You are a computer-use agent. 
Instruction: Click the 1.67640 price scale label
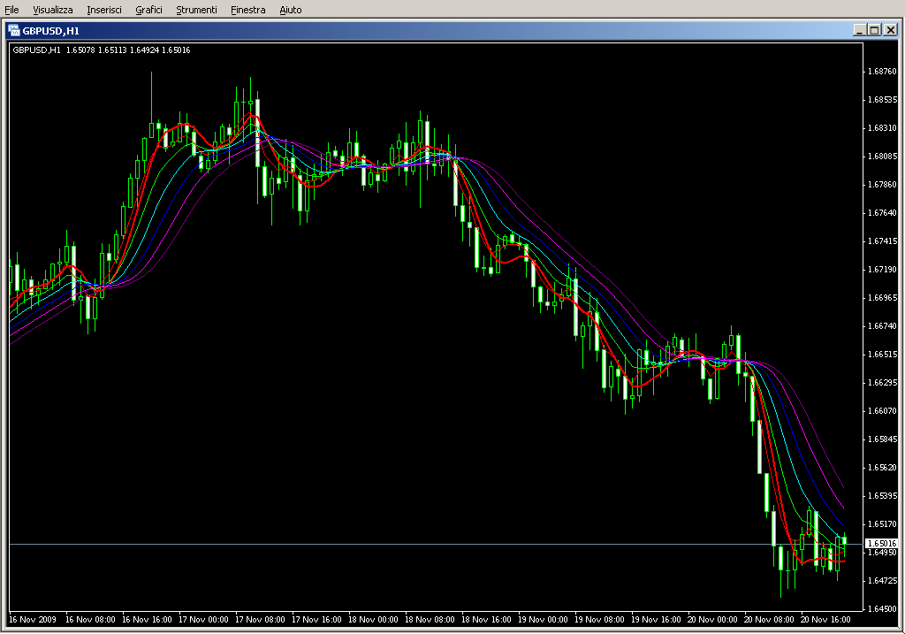pyautogui.click(x=883, y=213)
